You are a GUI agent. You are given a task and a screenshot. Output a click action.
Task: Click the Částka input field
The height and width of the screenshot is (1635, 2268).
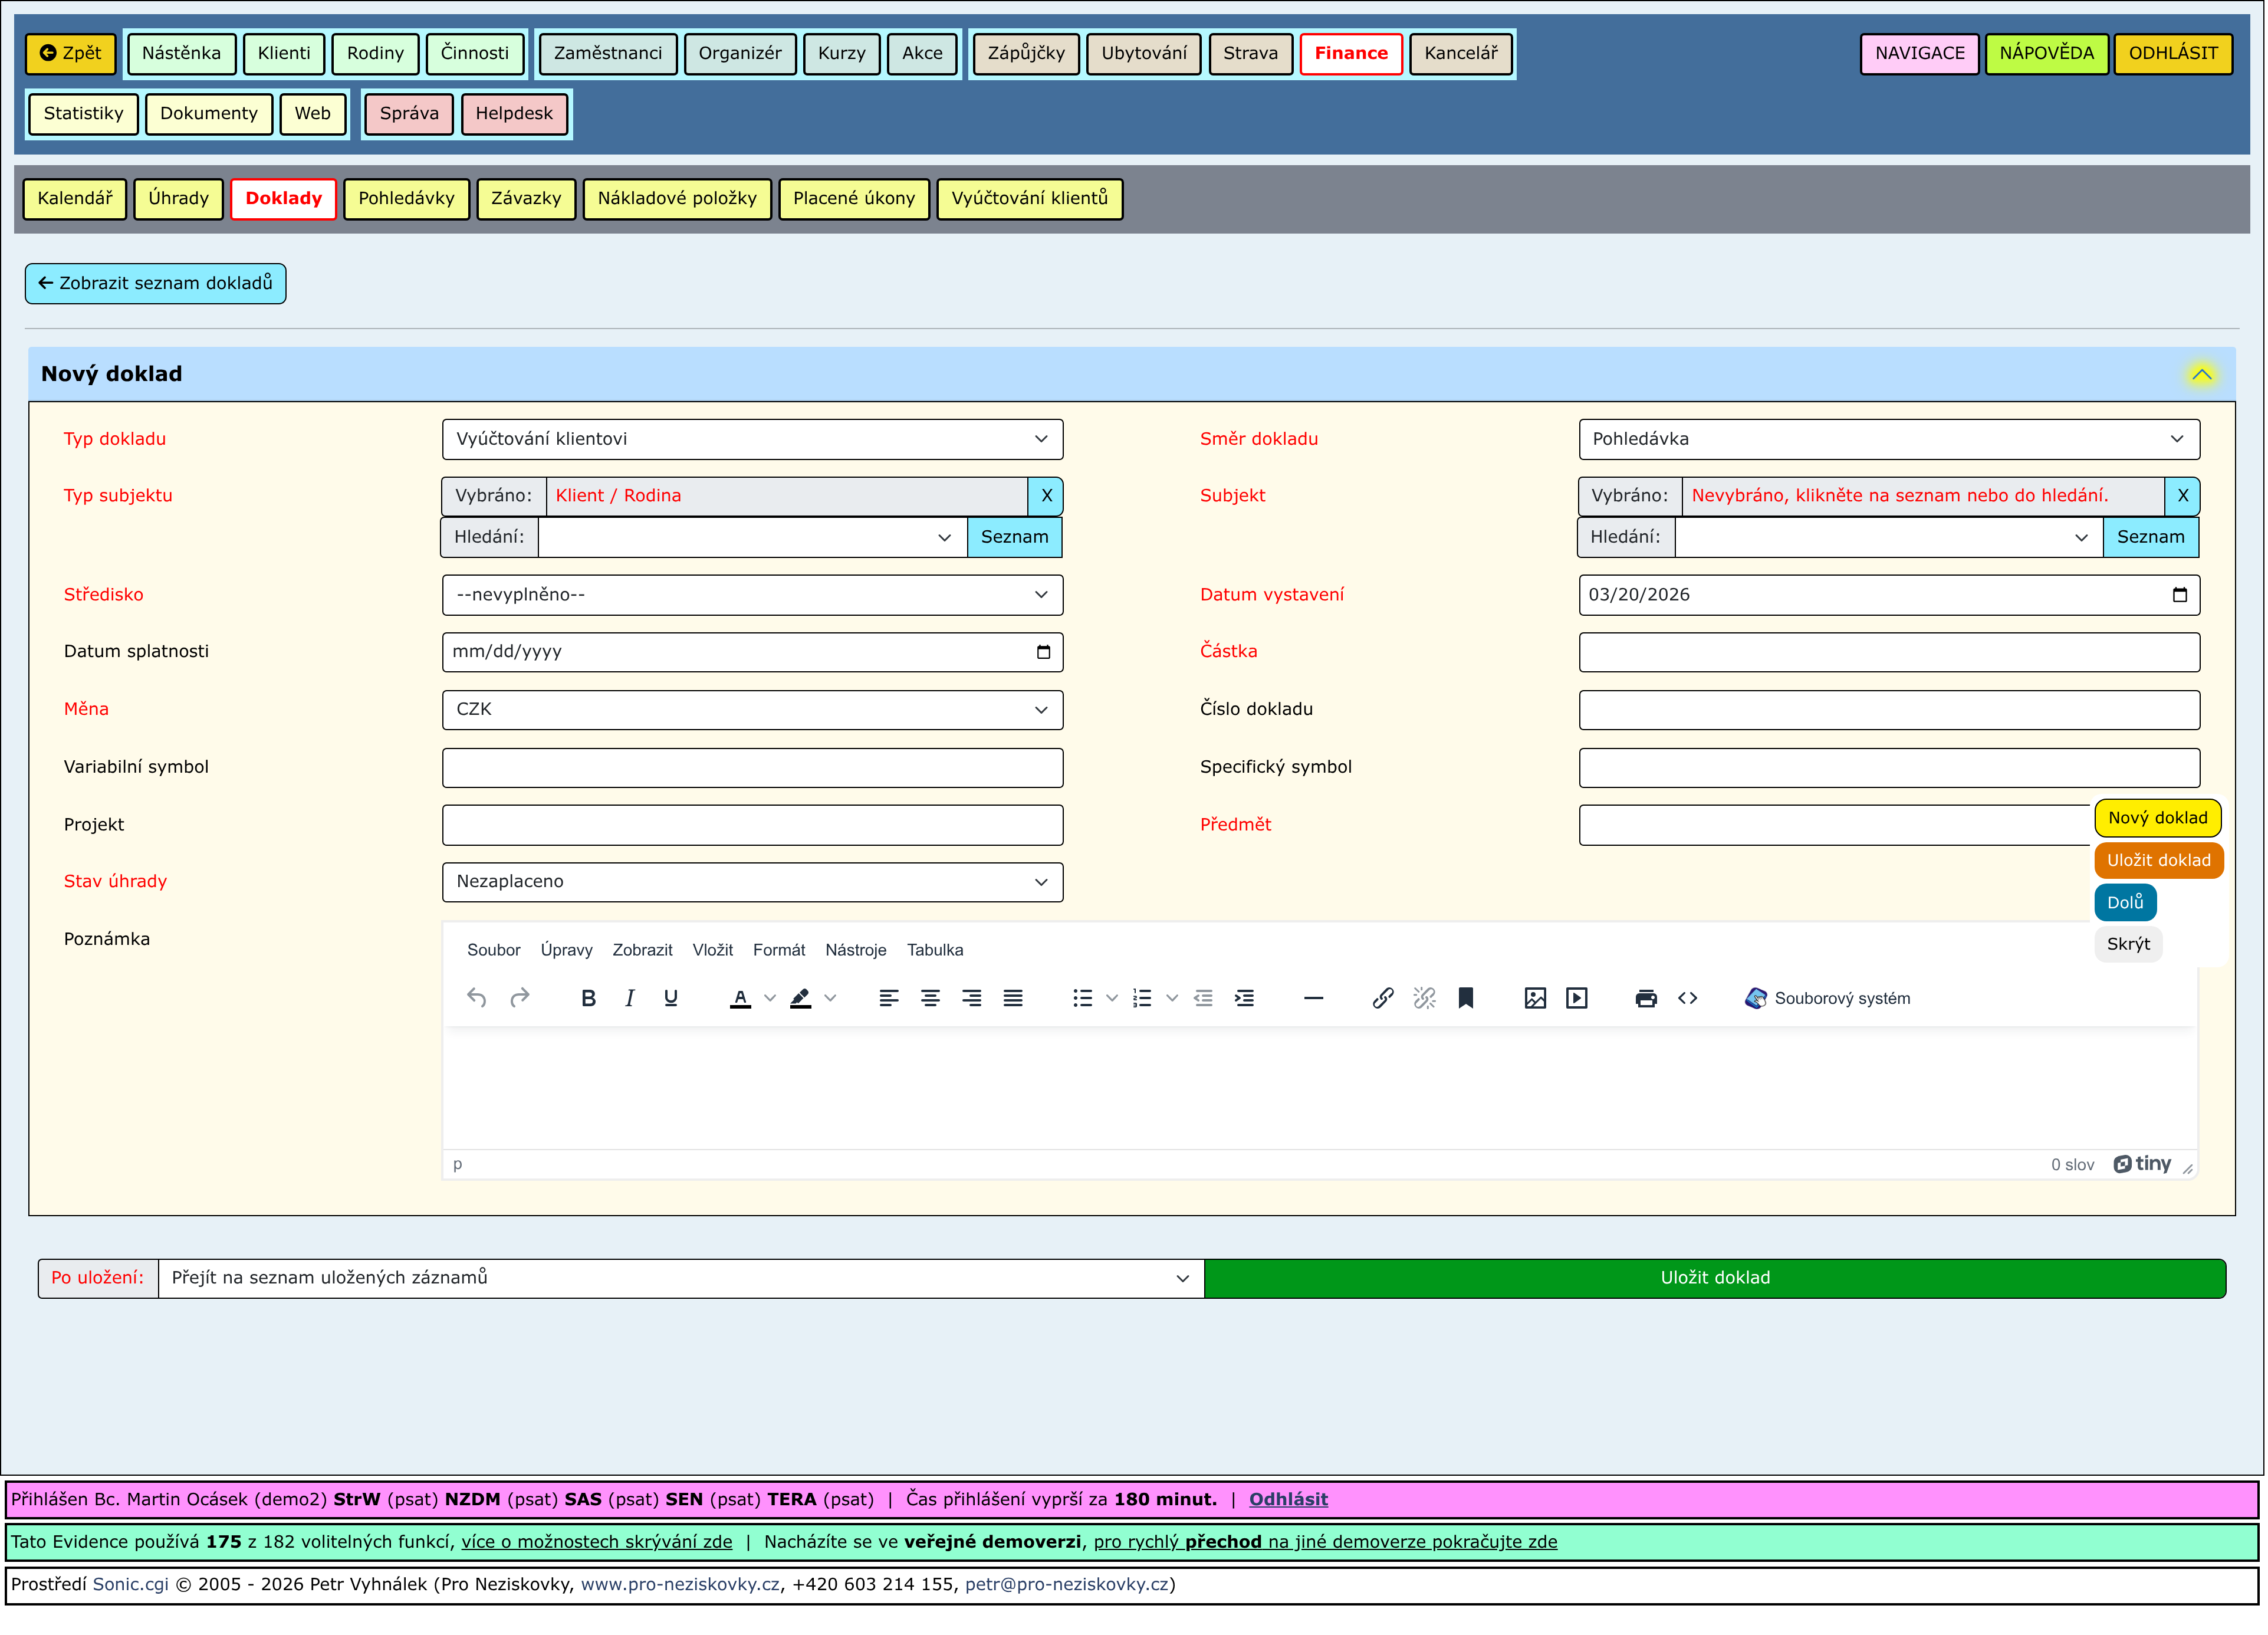click(x=1888, y=652)
